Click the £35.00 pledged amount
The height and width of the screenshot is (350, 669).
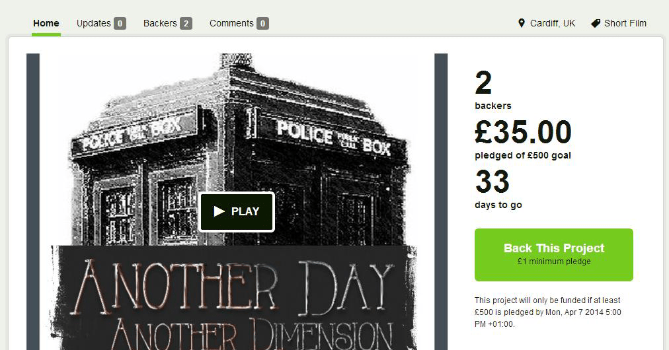coord(523,132)
